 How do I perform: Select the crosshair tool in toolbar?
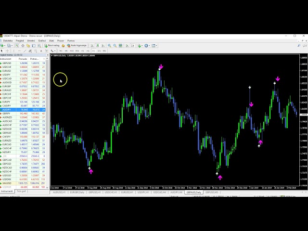8,51
